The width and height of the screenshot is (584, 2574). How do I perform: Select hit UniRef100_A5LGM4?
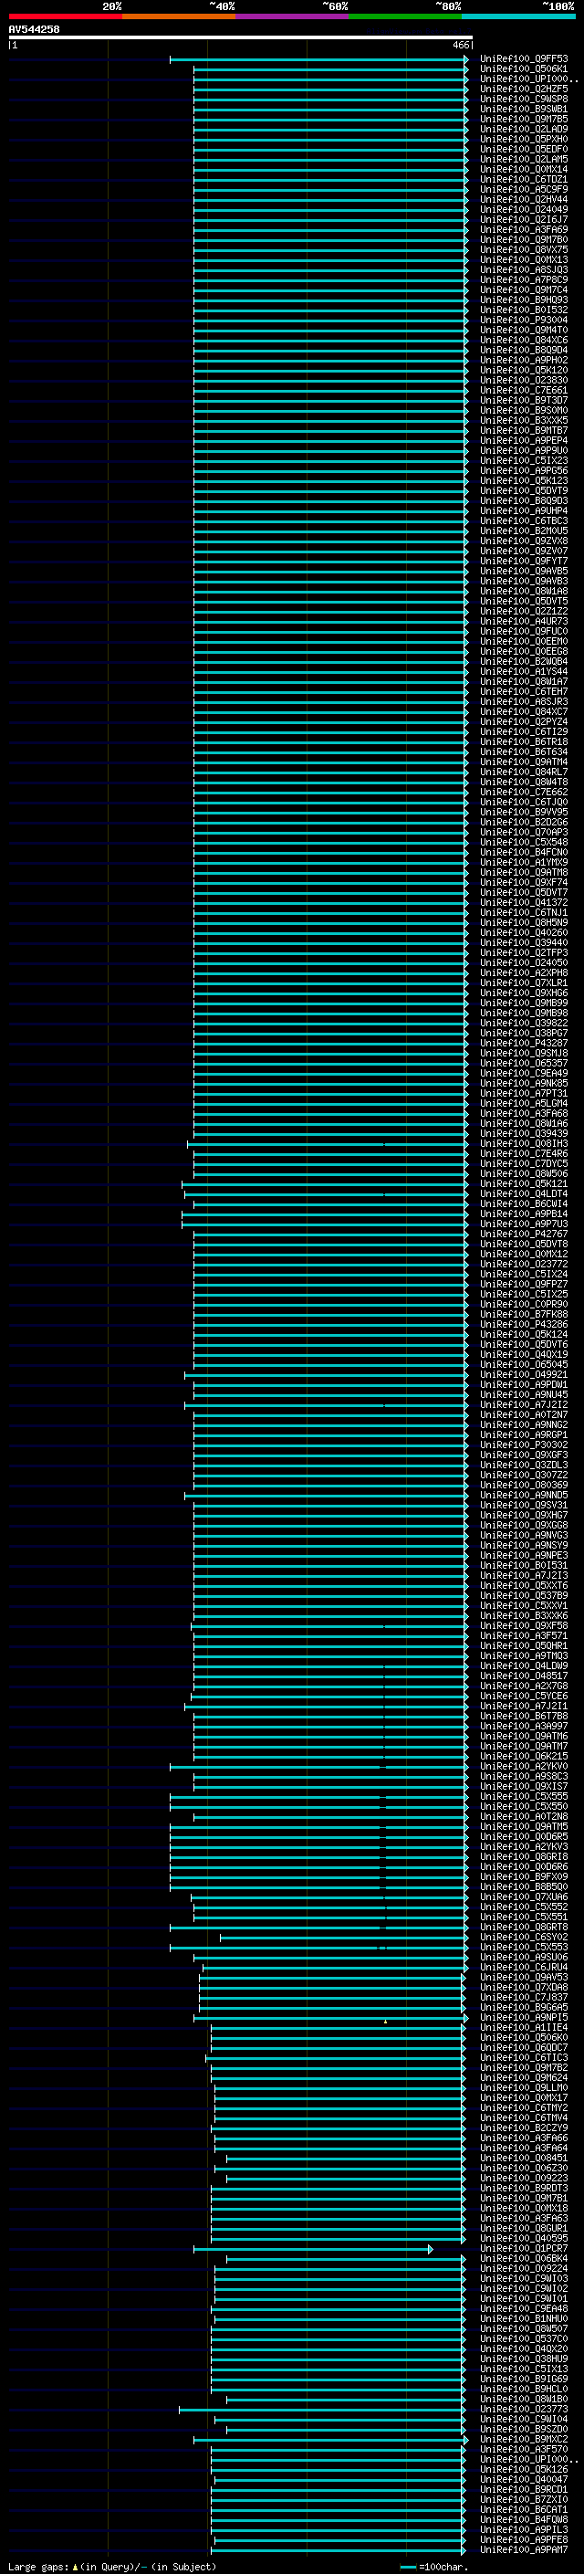point(523,1103)
